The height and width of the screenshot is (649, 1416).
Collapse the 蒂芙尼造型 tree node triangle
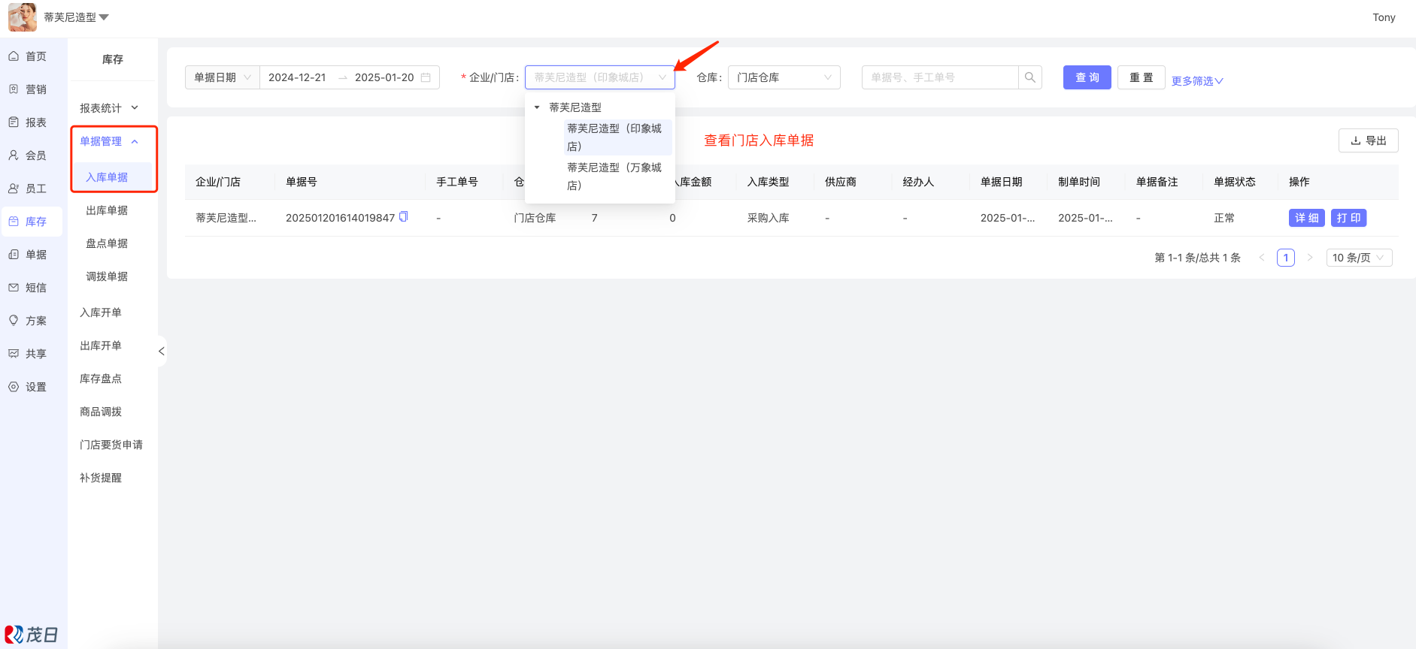(537, 107)
